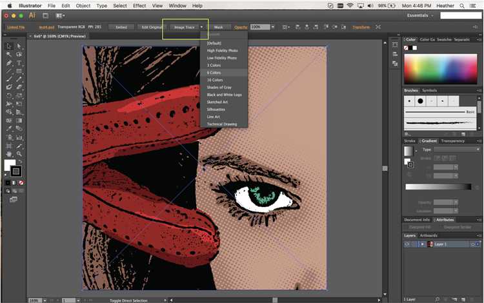This screenshot has height=303, width=484.
Task: Select the Pen tool
Action: point(9,63)
